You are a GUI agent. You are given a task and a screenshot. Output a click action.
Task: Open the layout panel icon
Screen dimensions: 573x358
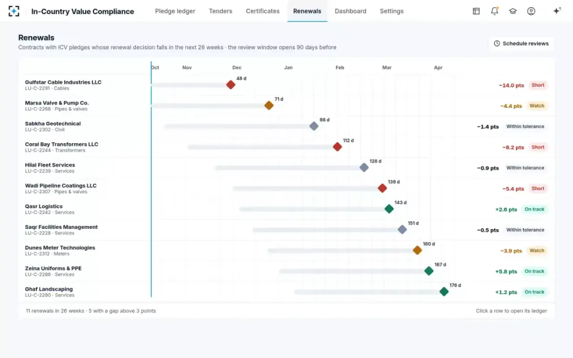pyautogui.click(x=476, y=11)
